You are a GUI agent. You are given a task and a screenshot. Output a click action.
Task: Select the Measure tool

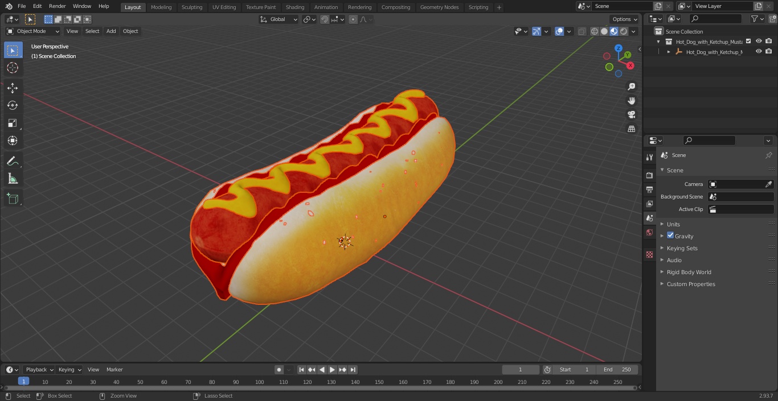[x=13, y=179]
